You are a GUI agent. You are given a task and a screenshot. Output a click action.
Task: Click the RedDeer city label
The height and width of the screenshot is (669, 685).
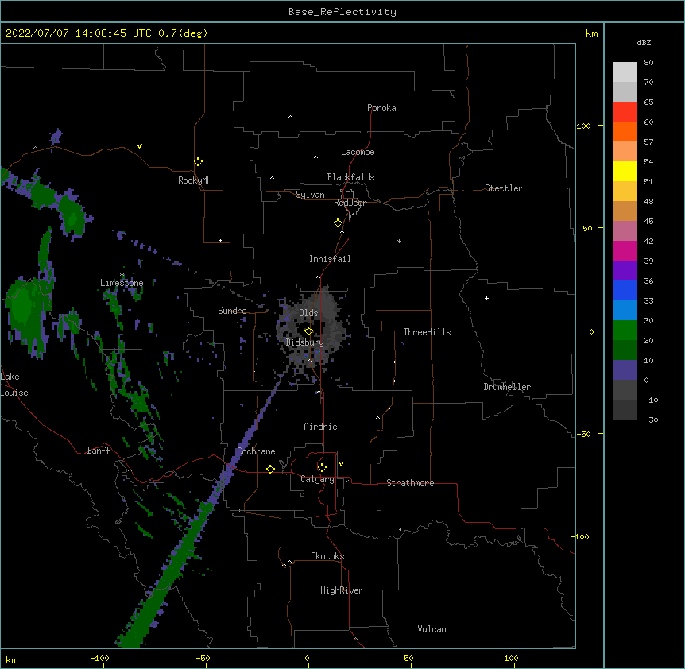point(350,203)
